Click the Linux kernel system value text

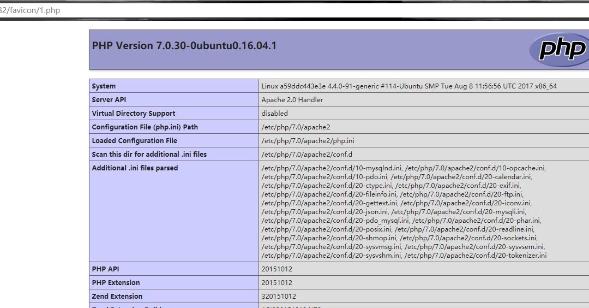coord(408,86)
